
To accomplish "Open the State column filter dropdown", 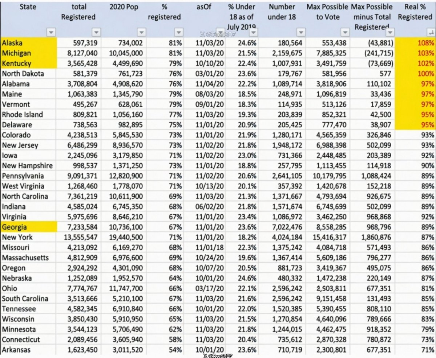I will point(51,33).
